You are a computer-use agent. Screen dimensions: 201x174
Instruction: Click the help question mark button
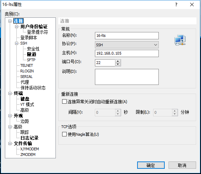coord(176,5)
